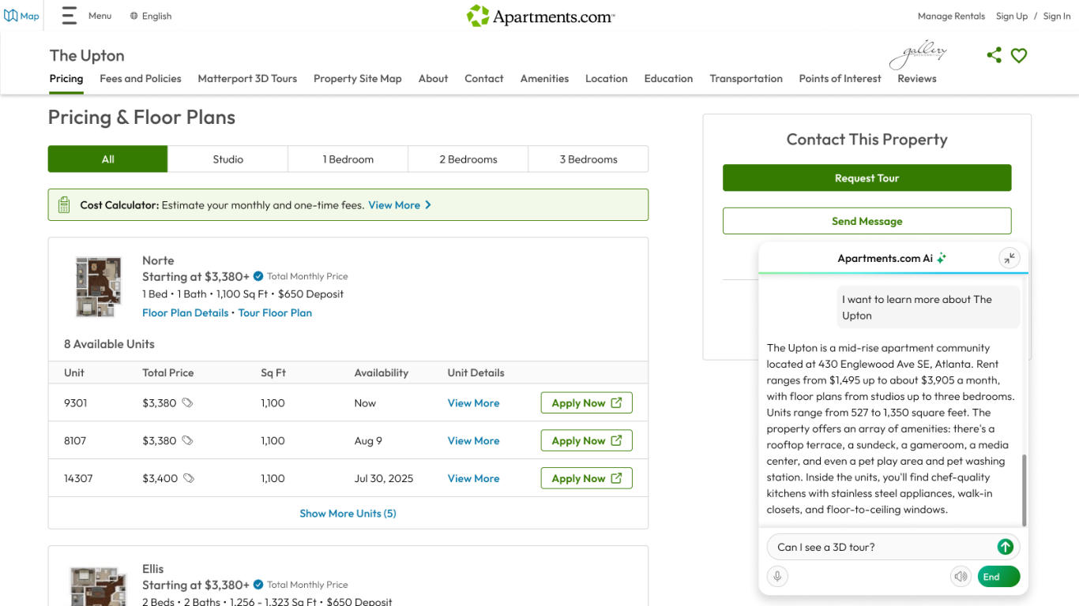
Task: View More details for unit 14307
Action: pyautogui.click(x=473, y=478)
